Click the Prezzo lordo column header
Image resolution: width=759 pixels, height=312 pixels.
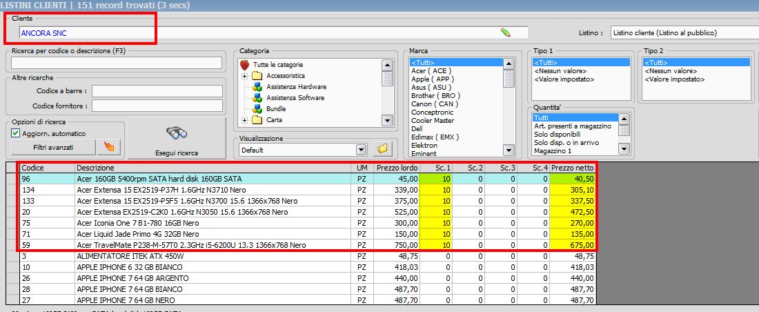click(x=397, y=168)
